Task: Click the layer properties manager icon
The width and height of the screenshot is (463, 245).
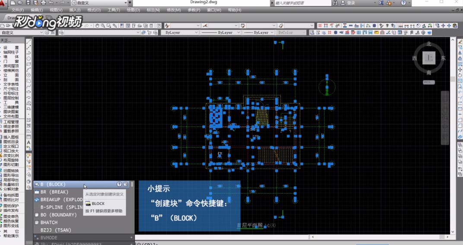Action: (x=61, y=32)
